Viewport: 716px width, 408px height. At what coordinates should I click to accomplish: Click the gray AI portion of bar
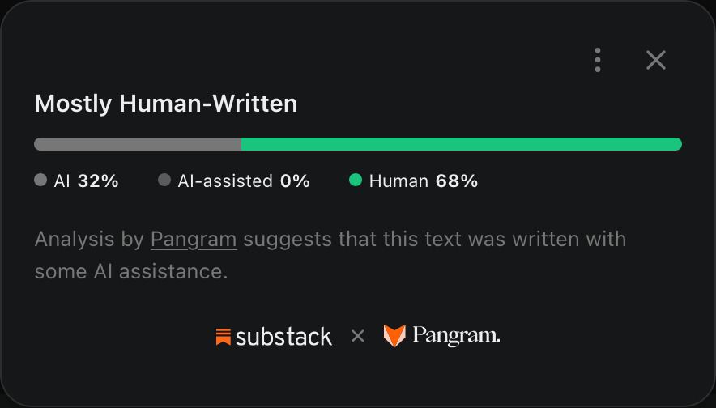point(138,144)
